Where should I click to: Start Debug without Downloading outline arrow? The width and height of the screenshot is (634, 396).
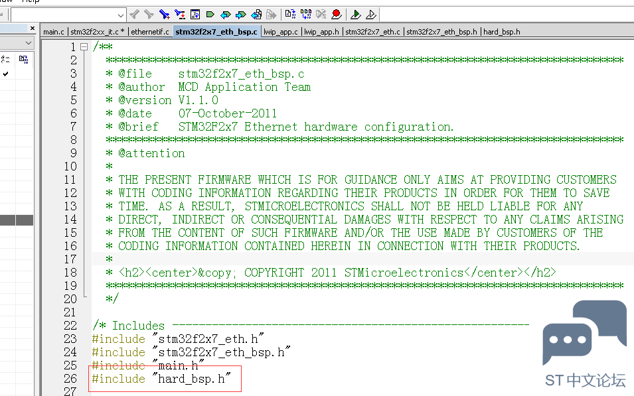(x=371, y=15)
